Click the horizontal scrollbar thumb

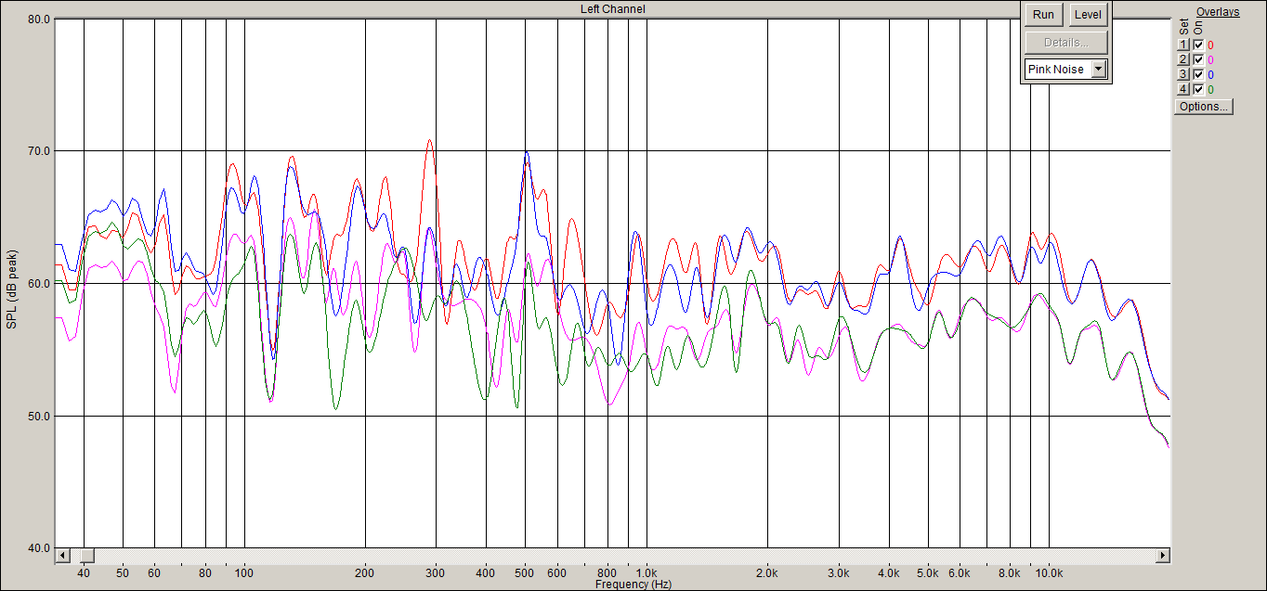pyautogui.click(x=86, y=556)
